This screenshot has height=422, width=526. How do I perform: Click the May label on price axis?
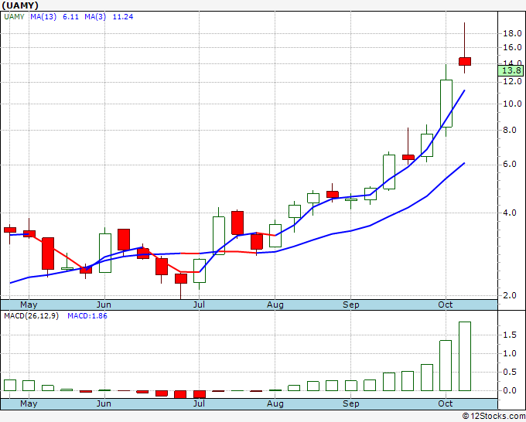pyautogui.click(x=29, y=305)
